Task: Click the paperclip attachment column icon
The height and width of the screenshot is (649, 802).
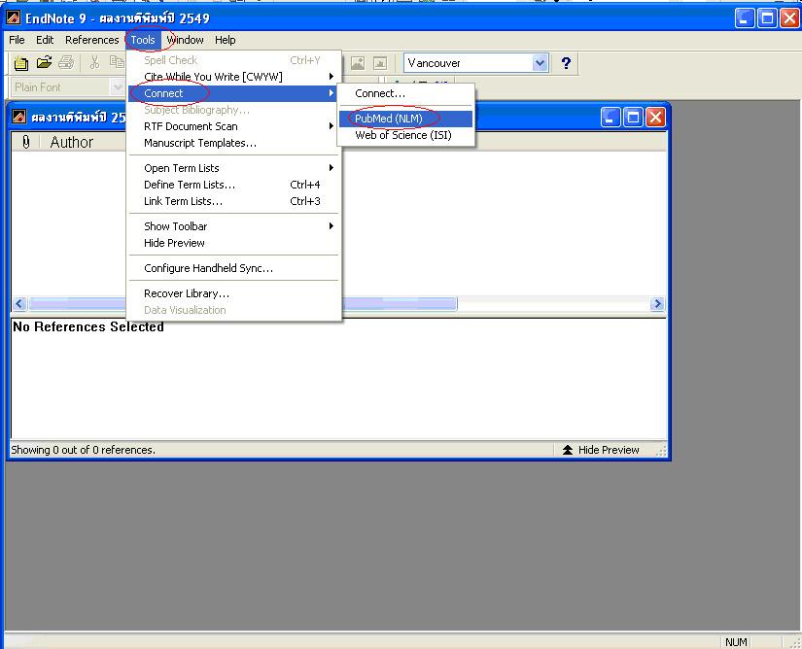Action: coord(26,142)
